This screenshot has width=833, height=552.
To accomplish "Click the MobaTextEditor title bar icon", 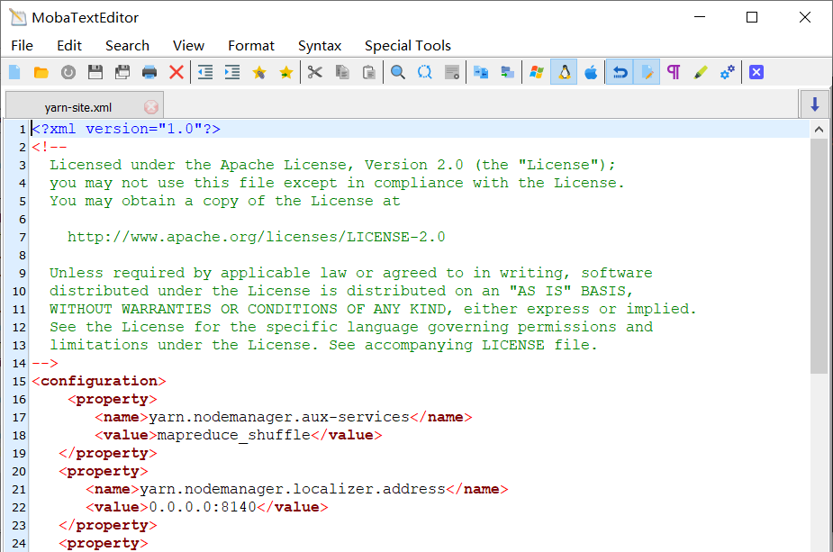I will point(17,17).
